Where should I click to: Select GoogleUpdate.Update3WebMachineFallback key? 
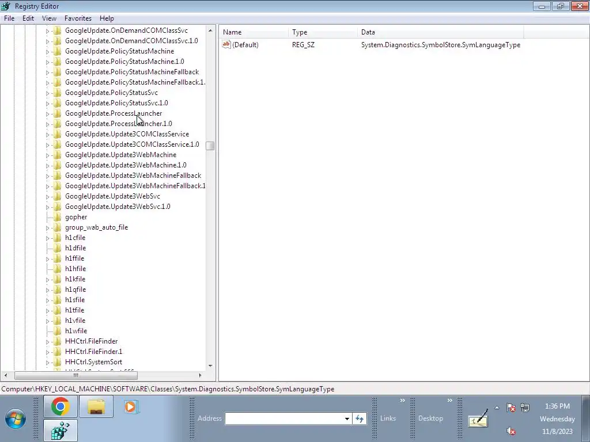(x=133, y=176)
